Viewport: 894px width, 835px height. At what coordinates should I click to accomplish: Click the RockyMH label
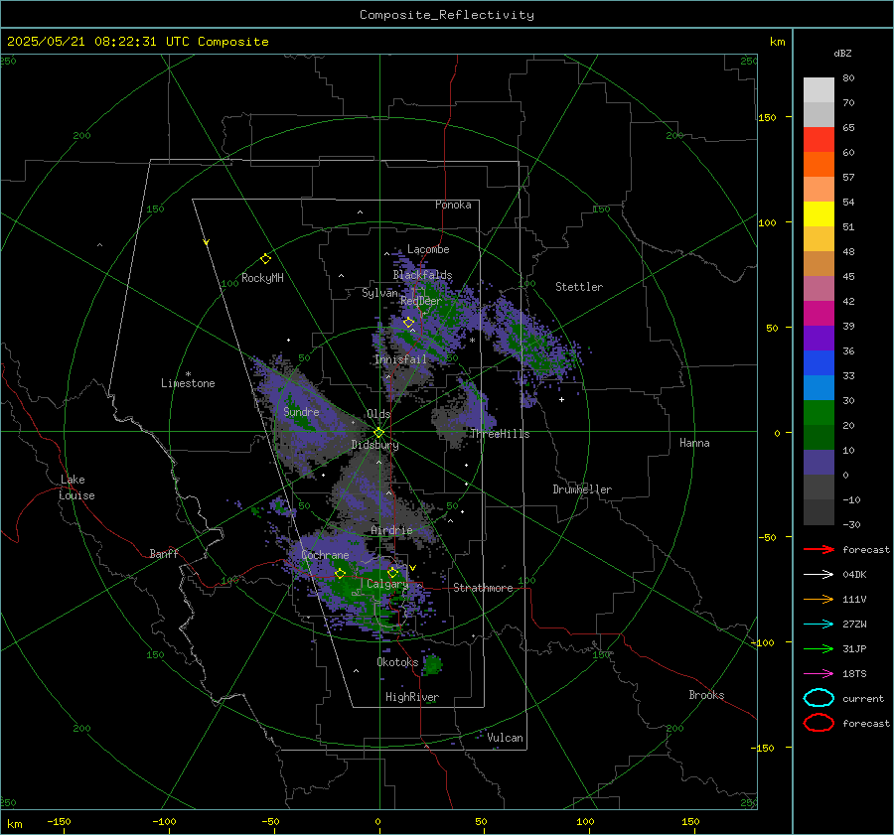[262, 278]
